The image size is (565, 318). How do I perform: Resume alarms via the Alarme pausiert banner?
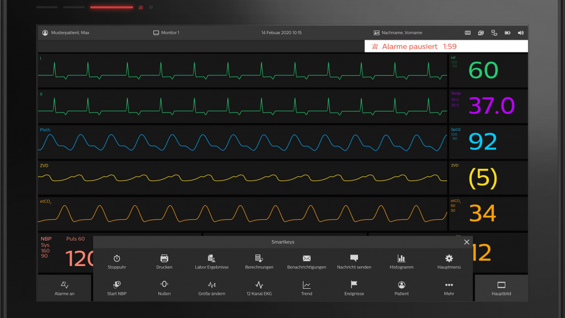point(447,46)
